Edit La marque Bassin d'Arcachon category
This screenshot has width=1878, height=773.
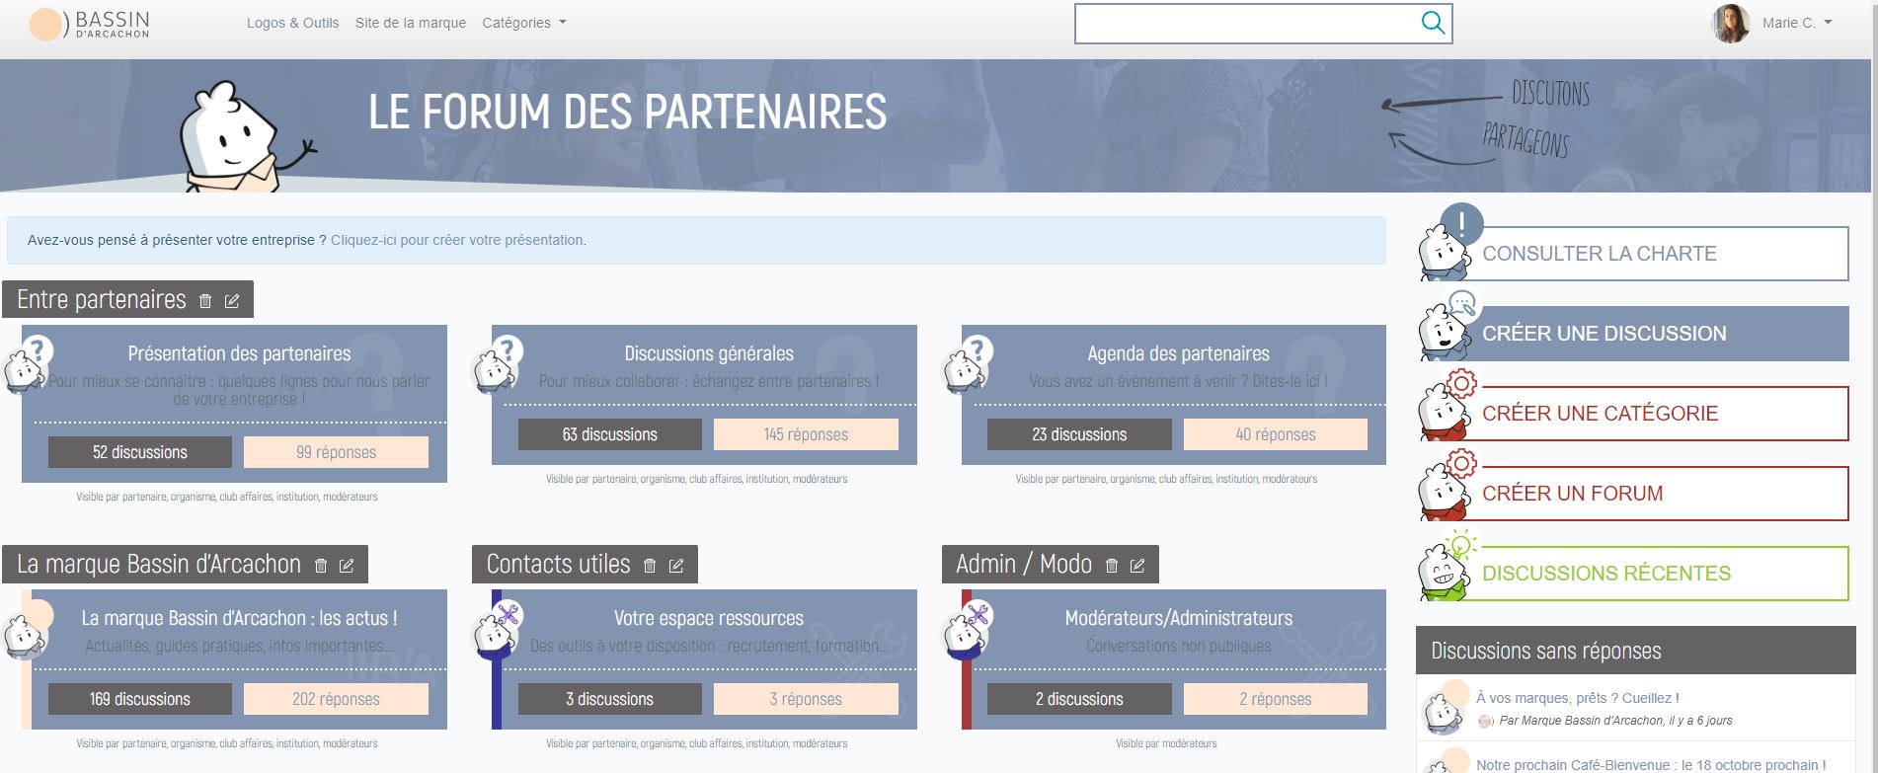tap(347, 566)
